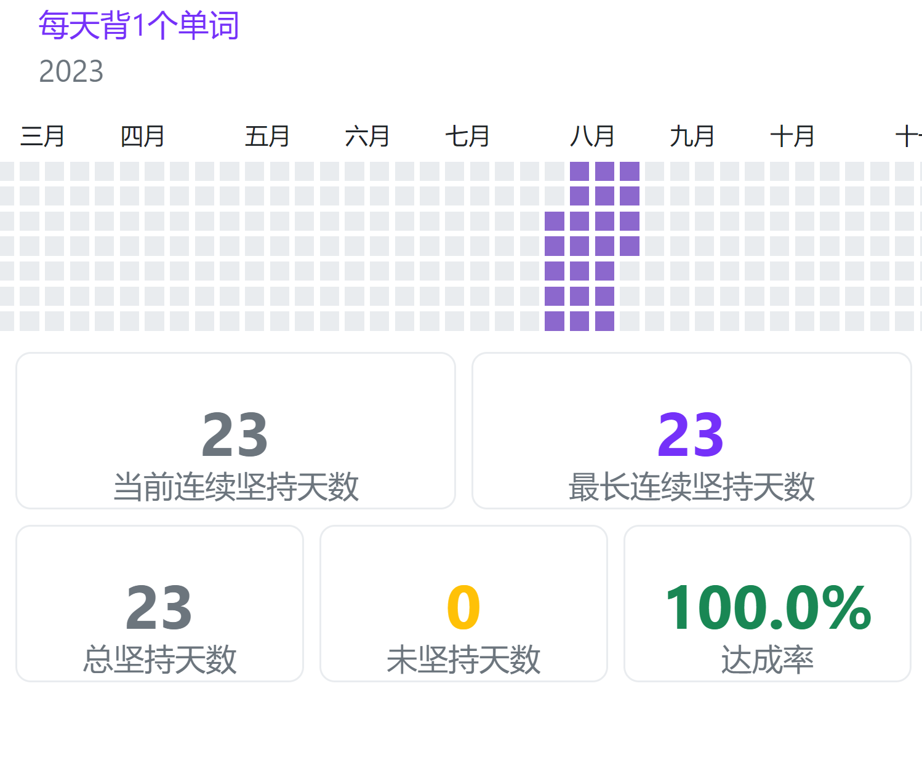Open the 每天背1个单词 habit title
922x766 pixels.
(x=138, y=26)
